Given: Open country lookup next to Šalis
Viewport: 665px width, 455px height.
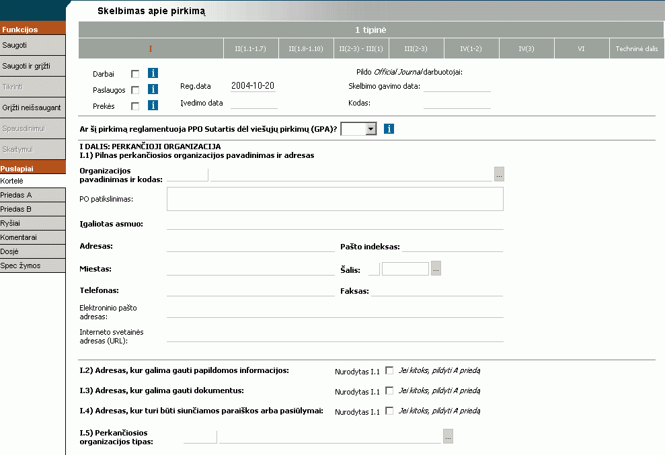Looking at the screenshot, I should 436,268.
